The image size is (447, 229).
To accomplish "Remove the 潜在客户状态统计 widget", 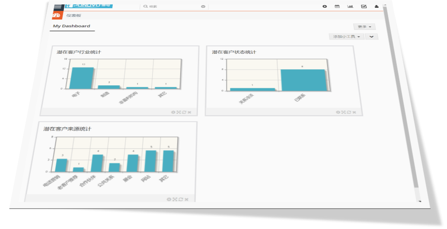I will [x=354, y=113].
